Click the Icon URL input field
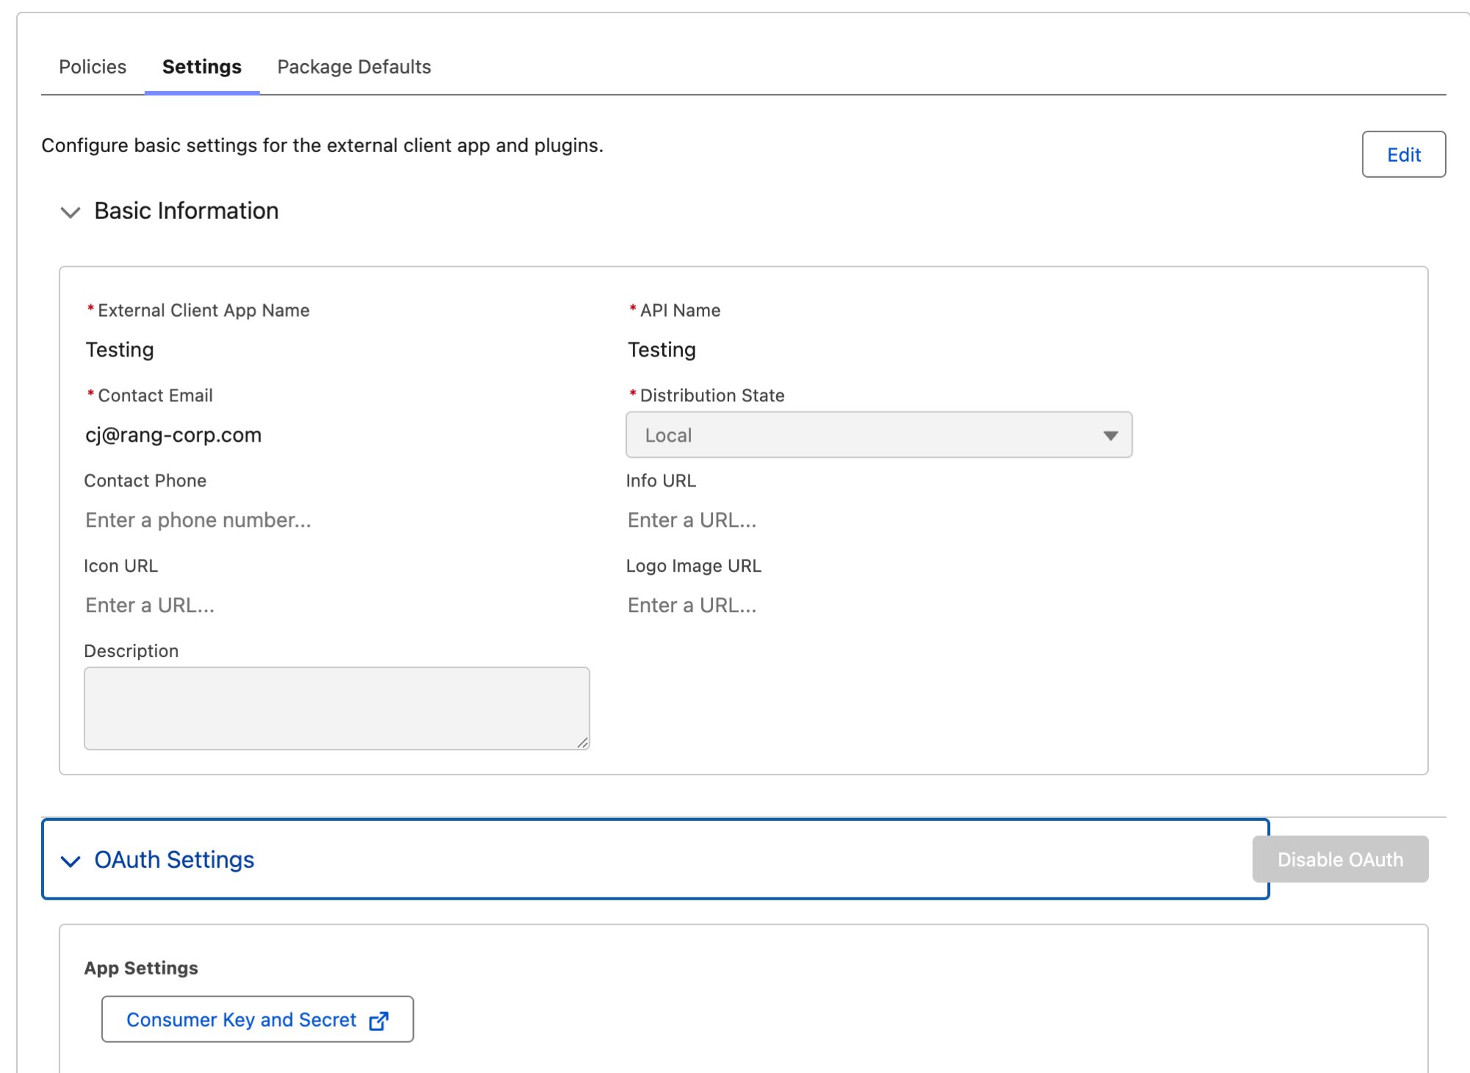The height and width of the screenshot is (1073, 1470). (x=337, y=606)
